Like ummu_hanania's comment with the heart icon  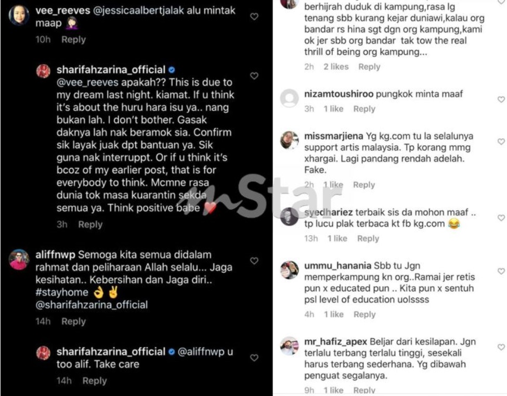pos(501,272)
